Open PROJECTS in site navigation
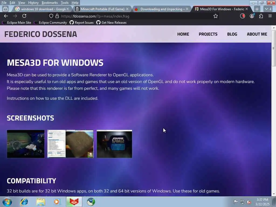Image resolution: width=276 pixels, height=207 pixels. point(208,34)
